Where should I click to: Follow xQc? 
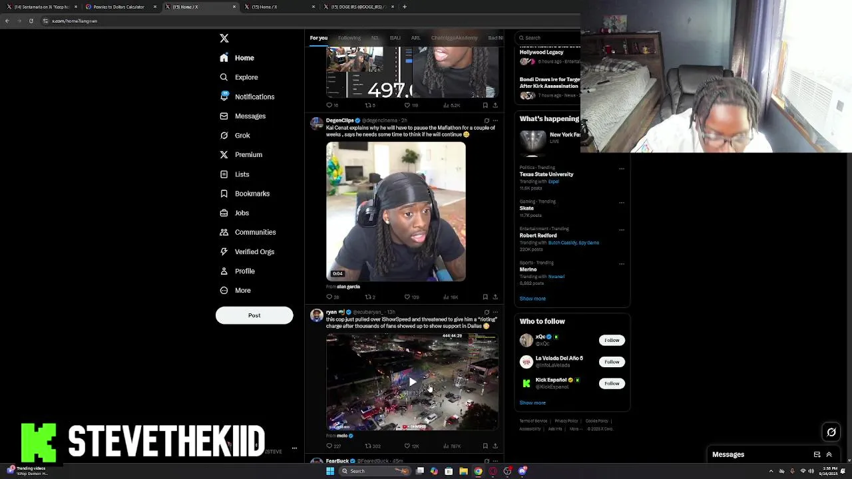click(612, 340)
